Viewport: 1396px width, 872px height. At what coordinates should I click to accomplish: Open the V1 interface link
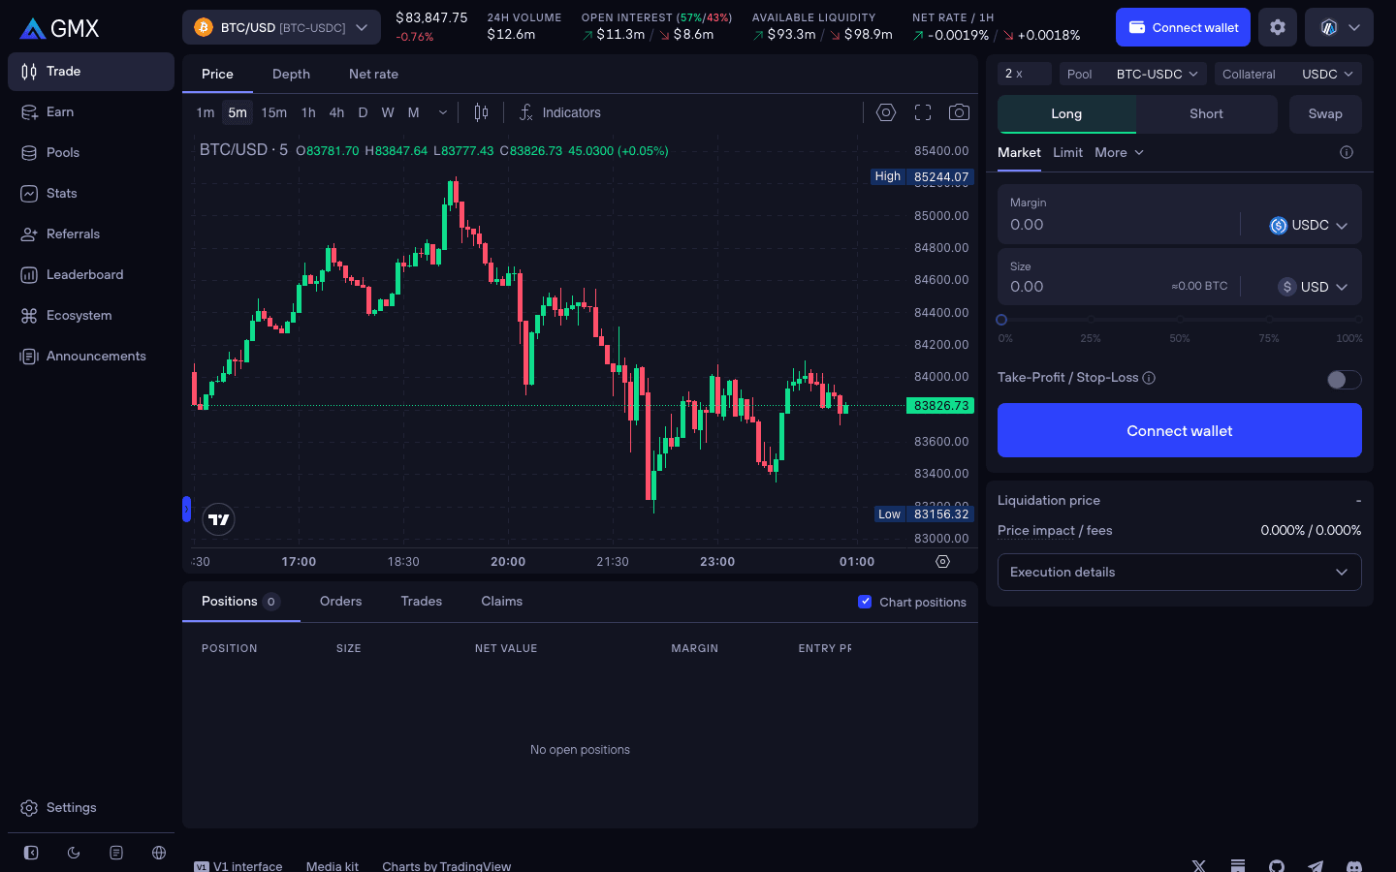(x=238, y=866)
